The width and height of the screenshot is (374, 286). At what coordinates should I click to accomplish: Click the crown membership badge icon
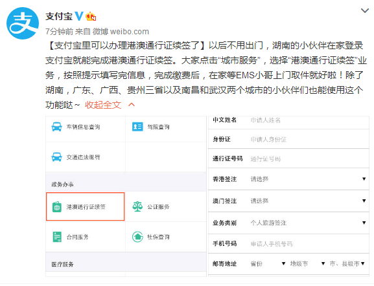pos(91,16)
